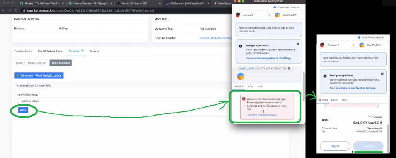Open the network dropdown in the MetaMask panel with Reject button
Viewport: 396px width, 158px height.
click(x=371, y=37)
